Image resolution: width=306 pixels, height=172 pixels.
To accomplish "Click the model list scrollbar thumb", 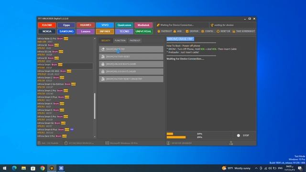I will [95, 106].
